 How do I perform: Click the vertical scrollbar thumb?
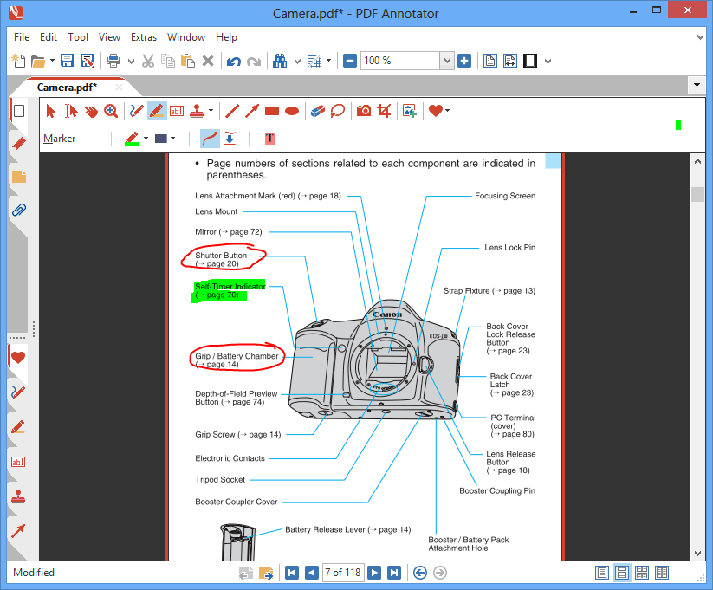698,194
